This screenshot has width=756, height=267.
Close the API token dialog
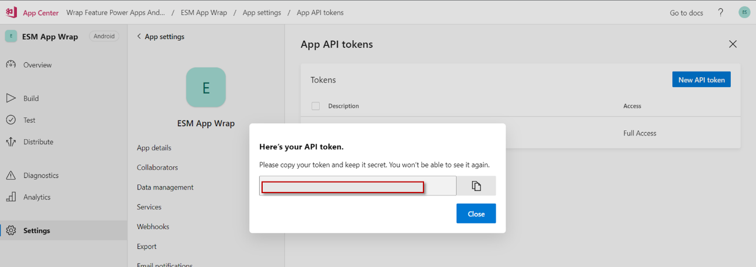(x=476, y=213)
